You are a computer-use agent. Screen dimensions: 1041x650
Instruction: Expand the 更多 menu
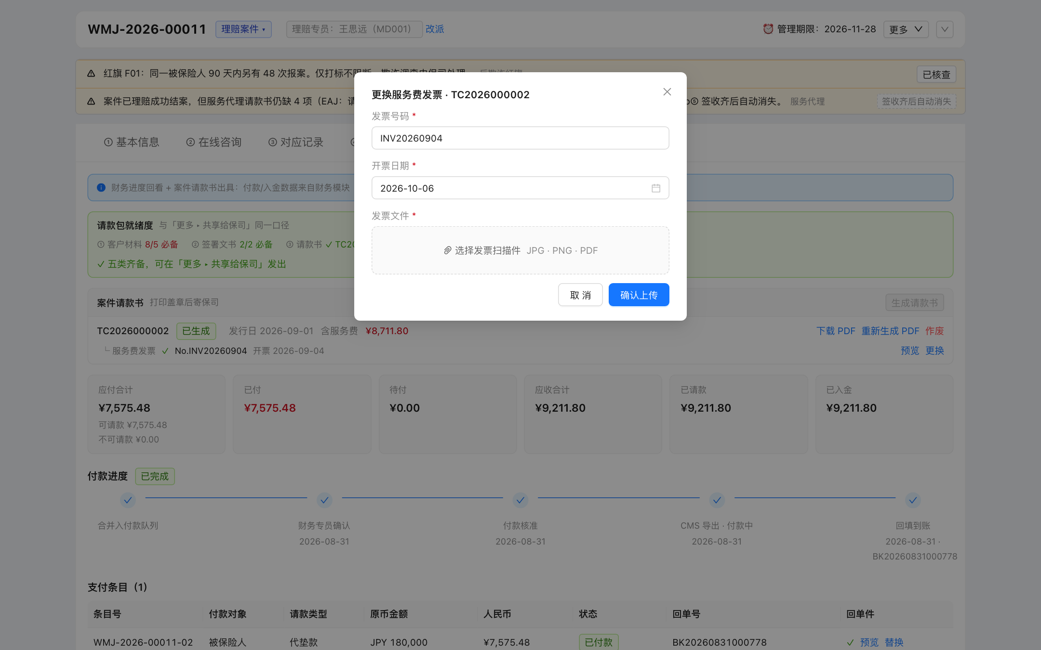906,29
